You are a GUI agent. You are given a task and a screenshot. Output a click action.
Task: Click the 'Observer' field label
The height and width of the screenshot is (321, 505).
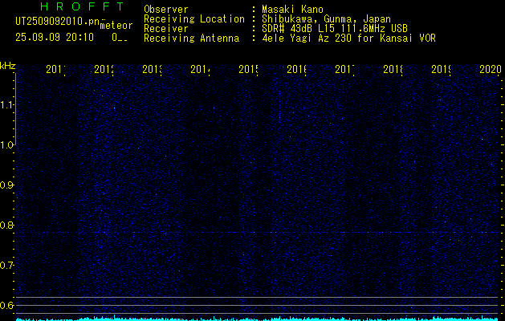tap(166, 9)
